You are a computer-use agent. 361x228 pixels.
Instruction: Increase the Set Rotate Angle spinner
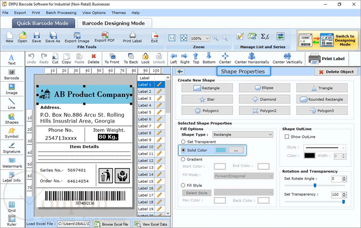click(x=344, y=177)
